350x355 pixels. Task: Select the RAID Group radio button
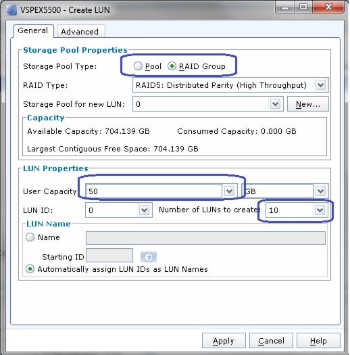172,66
